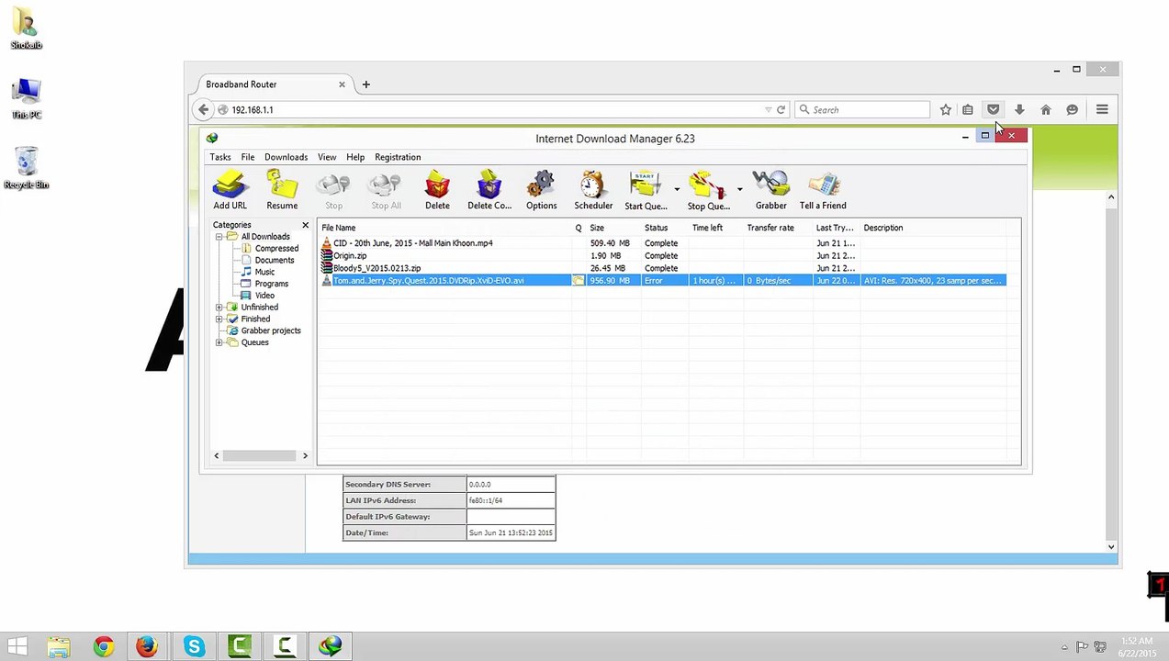Expand the Queues category node

[x=219, y=342]
